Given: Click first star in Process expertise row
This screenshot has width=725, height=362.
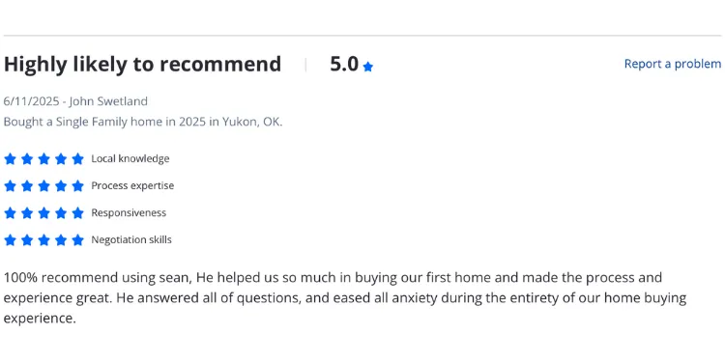Looking at the screenshot, I should pyautogui.click(x=10, y=186).
